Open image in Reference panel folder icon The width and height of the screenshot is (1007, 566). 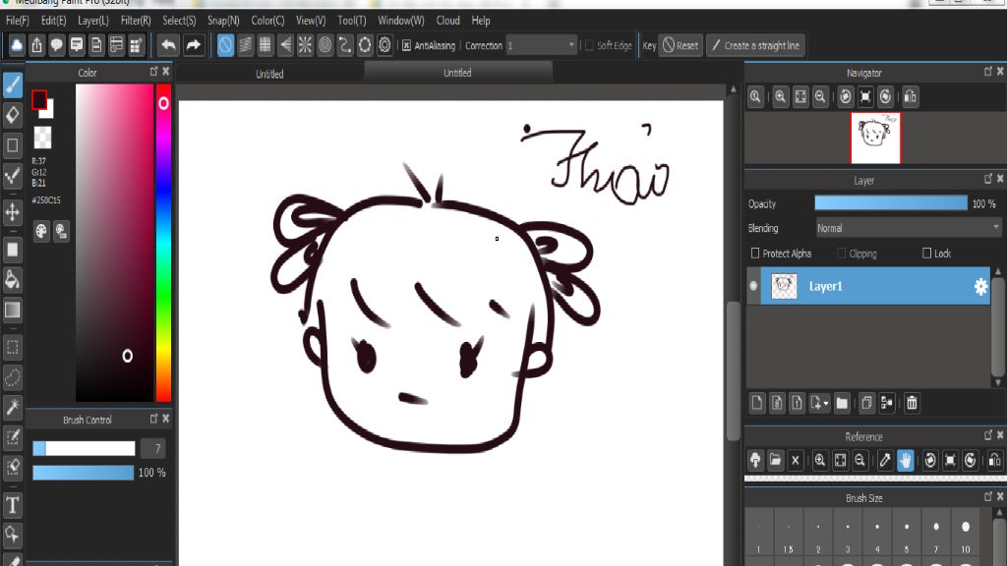[x=775, y=460]
